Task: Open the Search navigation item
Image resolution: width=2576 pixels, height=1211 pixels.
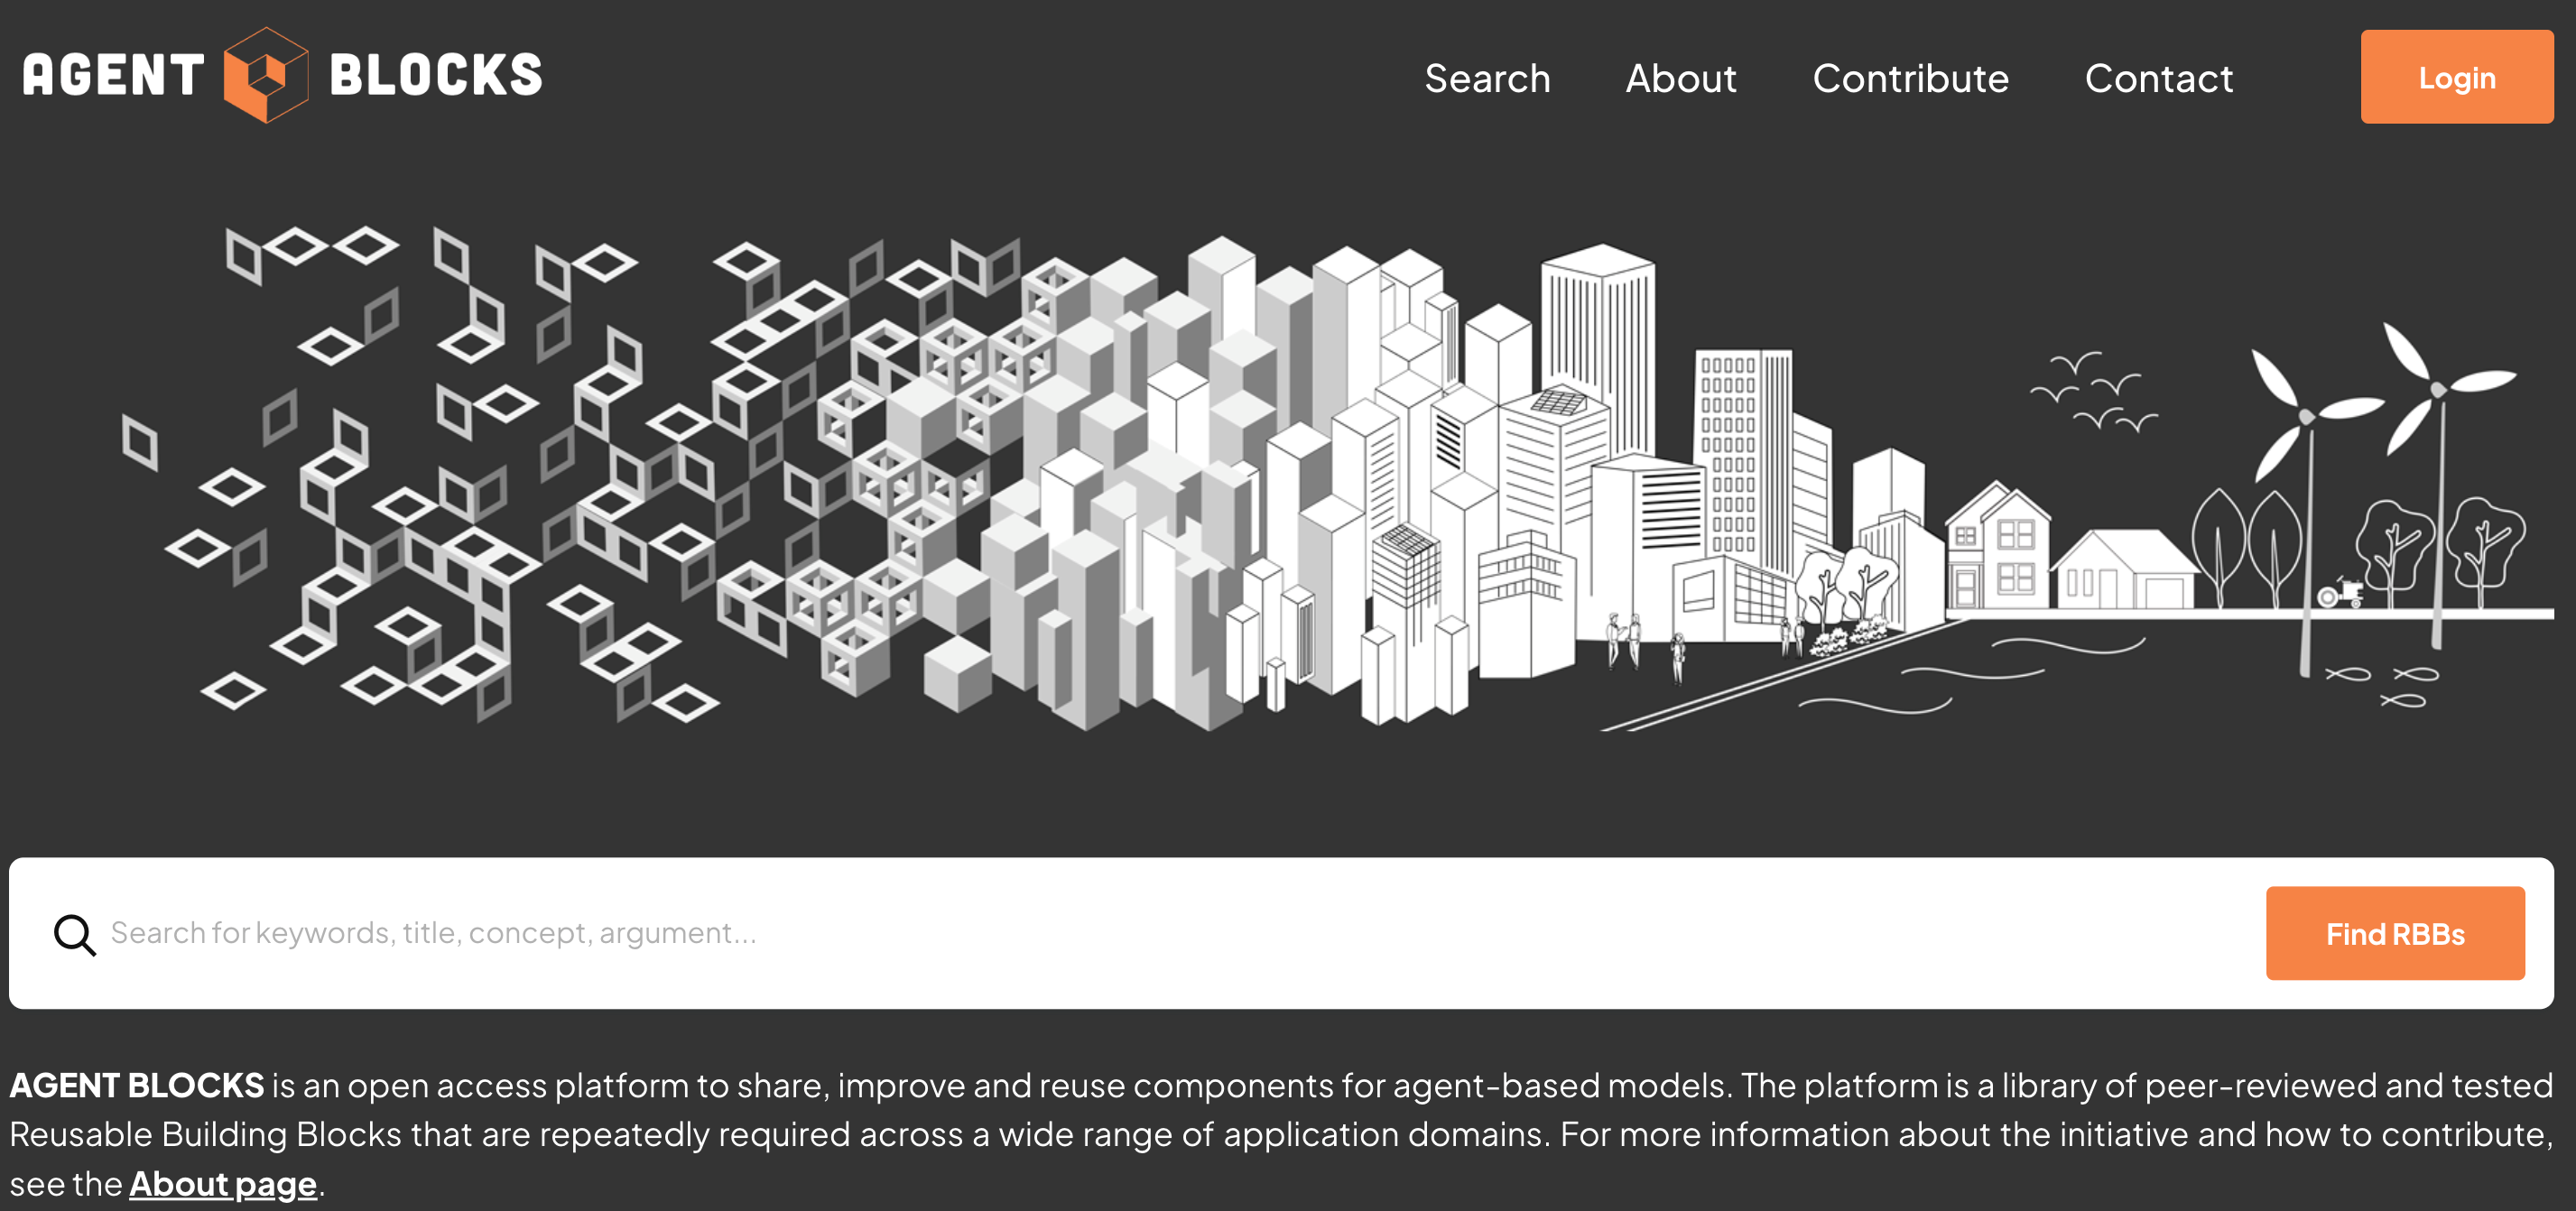Action: [x=1487, y=78]
